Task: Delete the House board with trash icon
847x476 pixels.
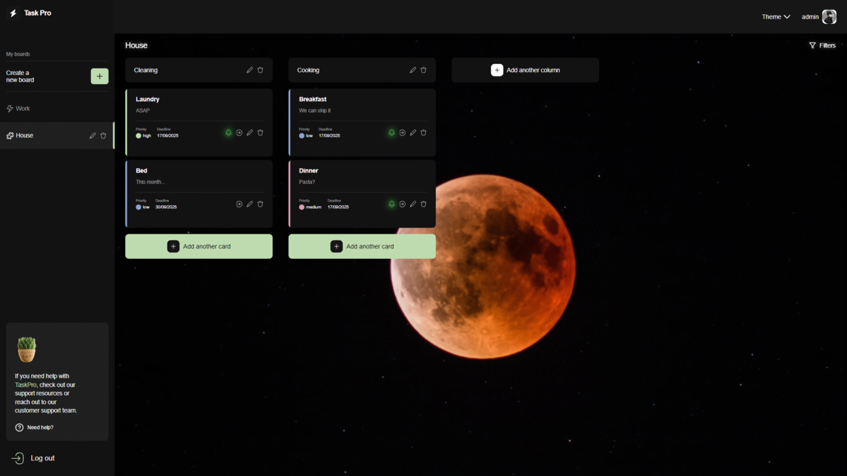Action: tap(103, 135)
